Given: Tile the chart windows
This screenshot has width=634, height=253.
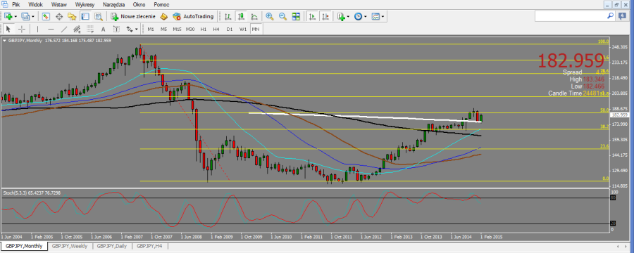Looking at the screenshot, I should point(296,17).
